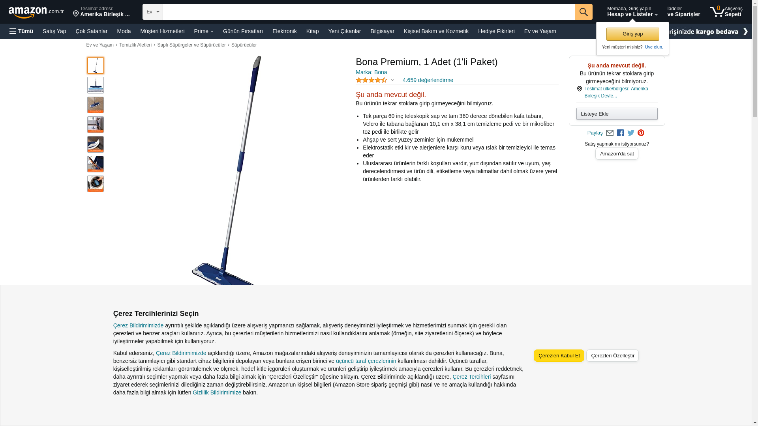The width and height of the screenshot is (758, 426).
Task: Open the Tümü hamburger menu
Action: click(x=21, y=31)
